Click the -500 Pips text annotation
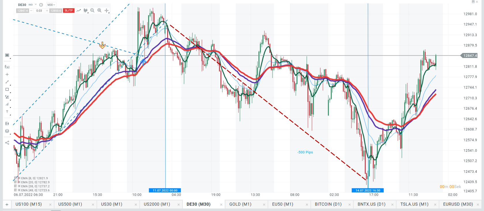Image resolution: width=484 pixels, height=211 pixels. click(x=305, y=152)
